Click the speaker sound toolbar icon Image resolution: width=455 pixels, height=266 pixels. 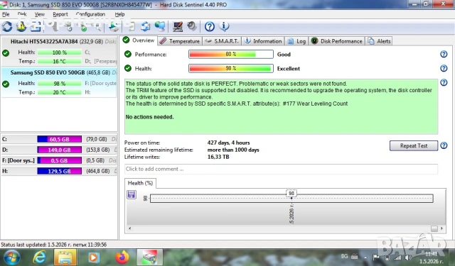coord(192,27)
